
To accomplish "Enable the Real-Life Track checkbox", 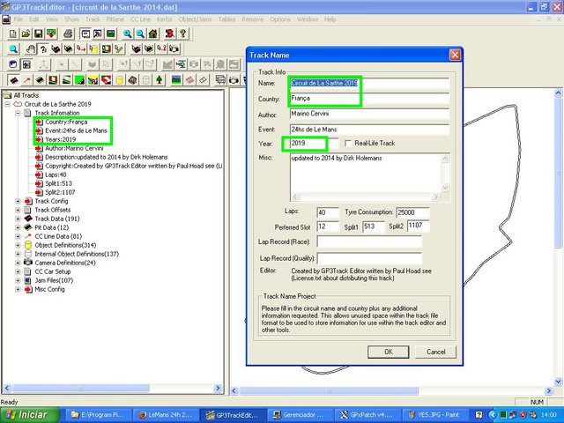I will (348, 143).
